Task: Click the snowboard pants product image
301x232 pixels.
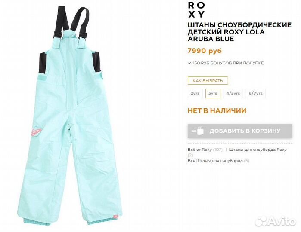Action: [70, 116]
